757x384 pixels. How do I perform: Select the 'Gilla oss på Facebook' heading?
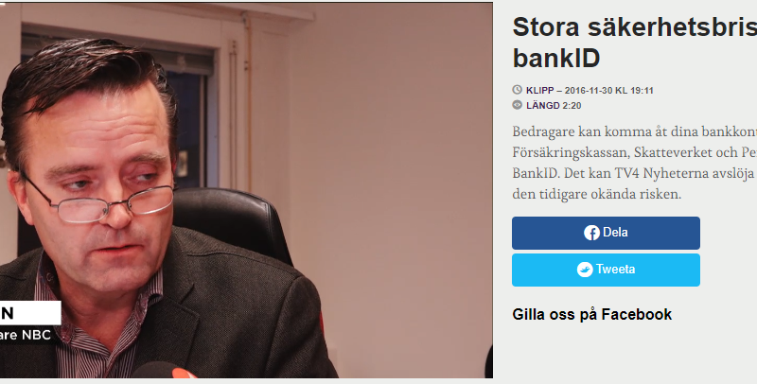tap(592, 315)
